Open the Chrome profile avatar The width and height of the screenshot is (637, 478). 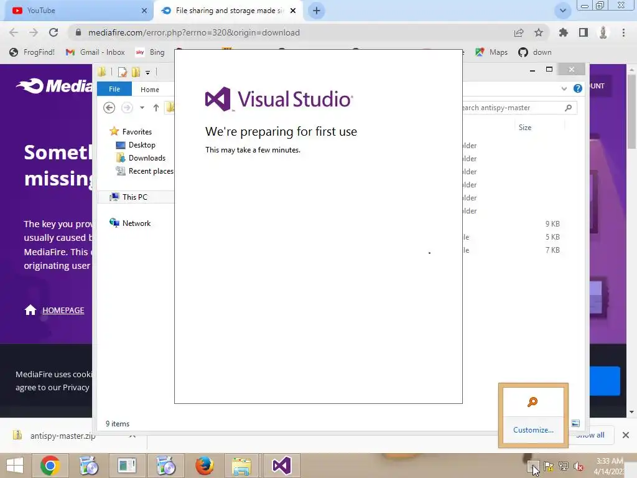(x=603, y=32)
